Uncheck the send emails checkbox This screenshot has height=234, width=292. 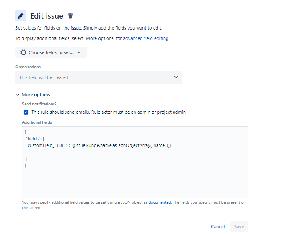26,112
